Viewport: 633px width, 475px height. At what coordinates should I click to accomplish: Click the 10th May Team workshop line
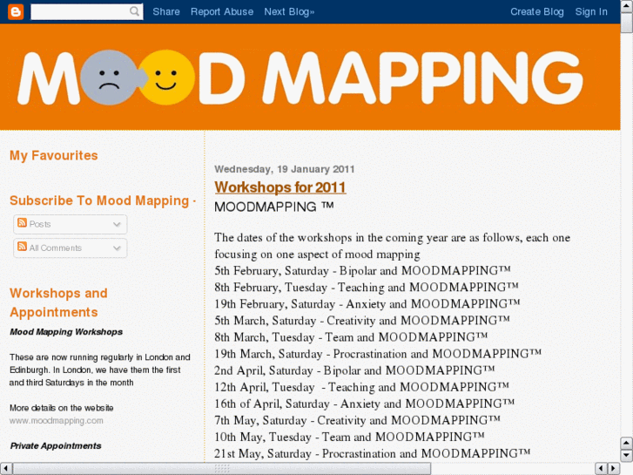[x=349, y=437]
